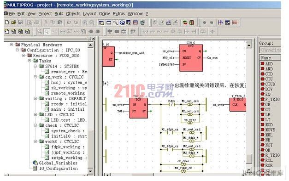This screenshot has height=181, width=289.
Task: Open the Online menu
Action: [x=105, y=14]
